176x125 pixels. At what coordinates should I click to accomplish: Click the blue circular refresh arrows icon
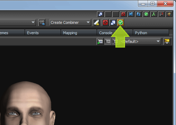(139, 14)
